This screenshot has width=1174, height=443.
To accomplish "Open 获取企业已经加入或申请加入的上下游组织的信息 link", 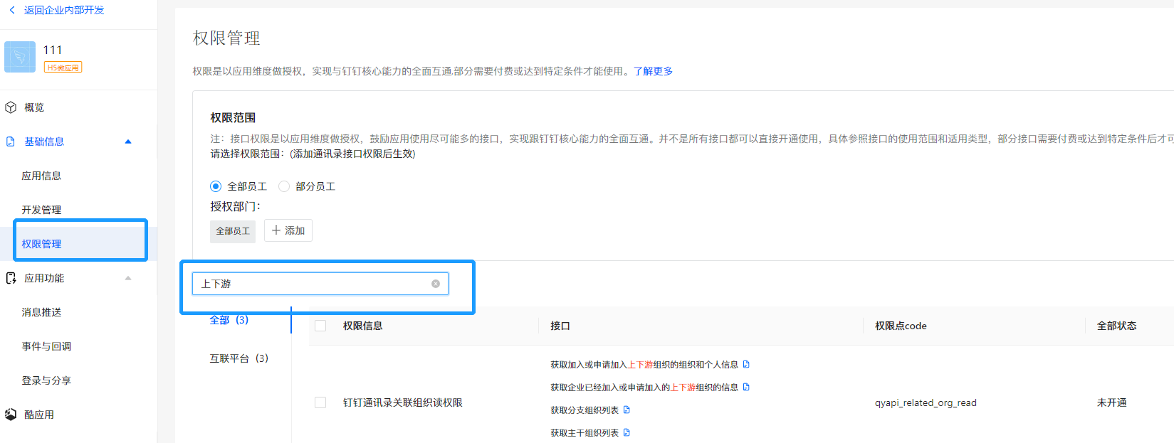I will 644,388.
